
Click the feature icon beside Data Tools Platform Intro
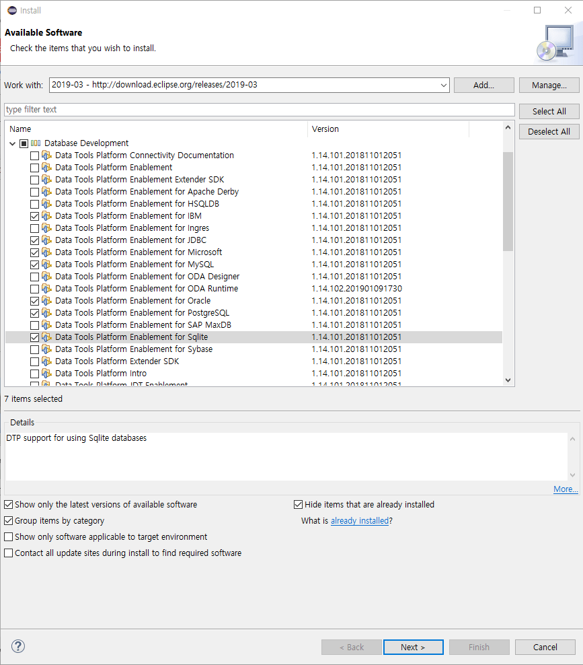tap(46, 374)
